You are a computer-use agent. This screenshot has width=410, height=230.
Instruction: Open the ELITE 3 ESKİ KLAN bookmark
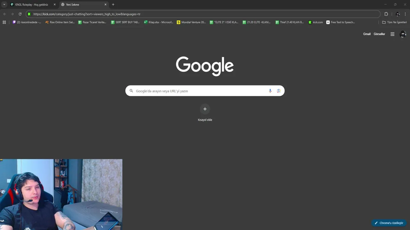[224, 22]
